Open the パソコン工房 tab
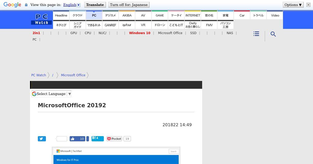The width and height of the screenshot is (313, 164). (226, 25)
